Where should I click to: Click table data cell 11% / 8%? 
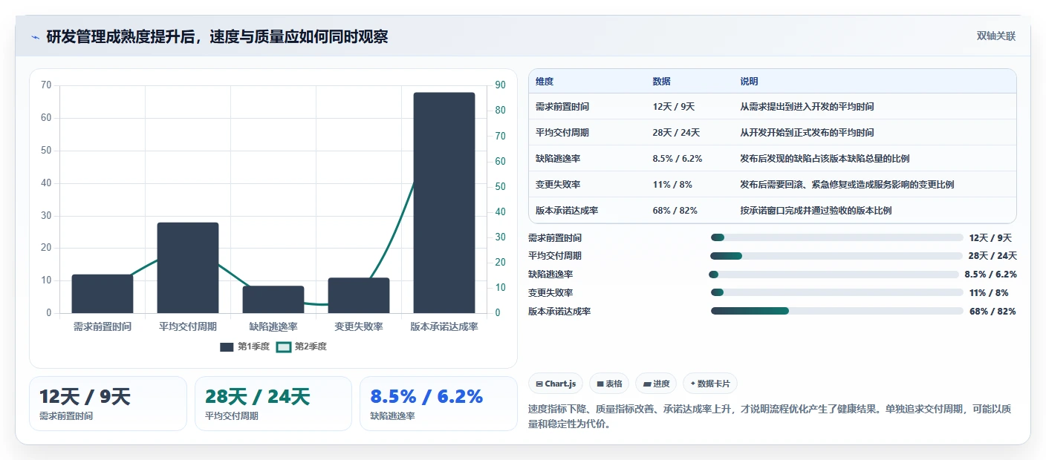click(x=672, y=185)
